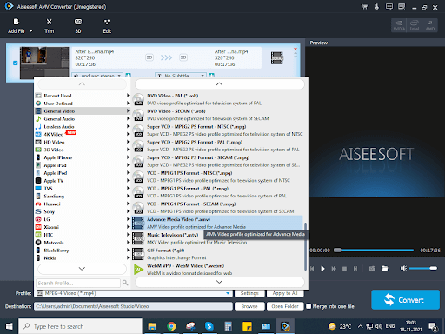This screenshot has height=334, width=445.
Task: Click the output format film icon
Action: pos(277,58)
